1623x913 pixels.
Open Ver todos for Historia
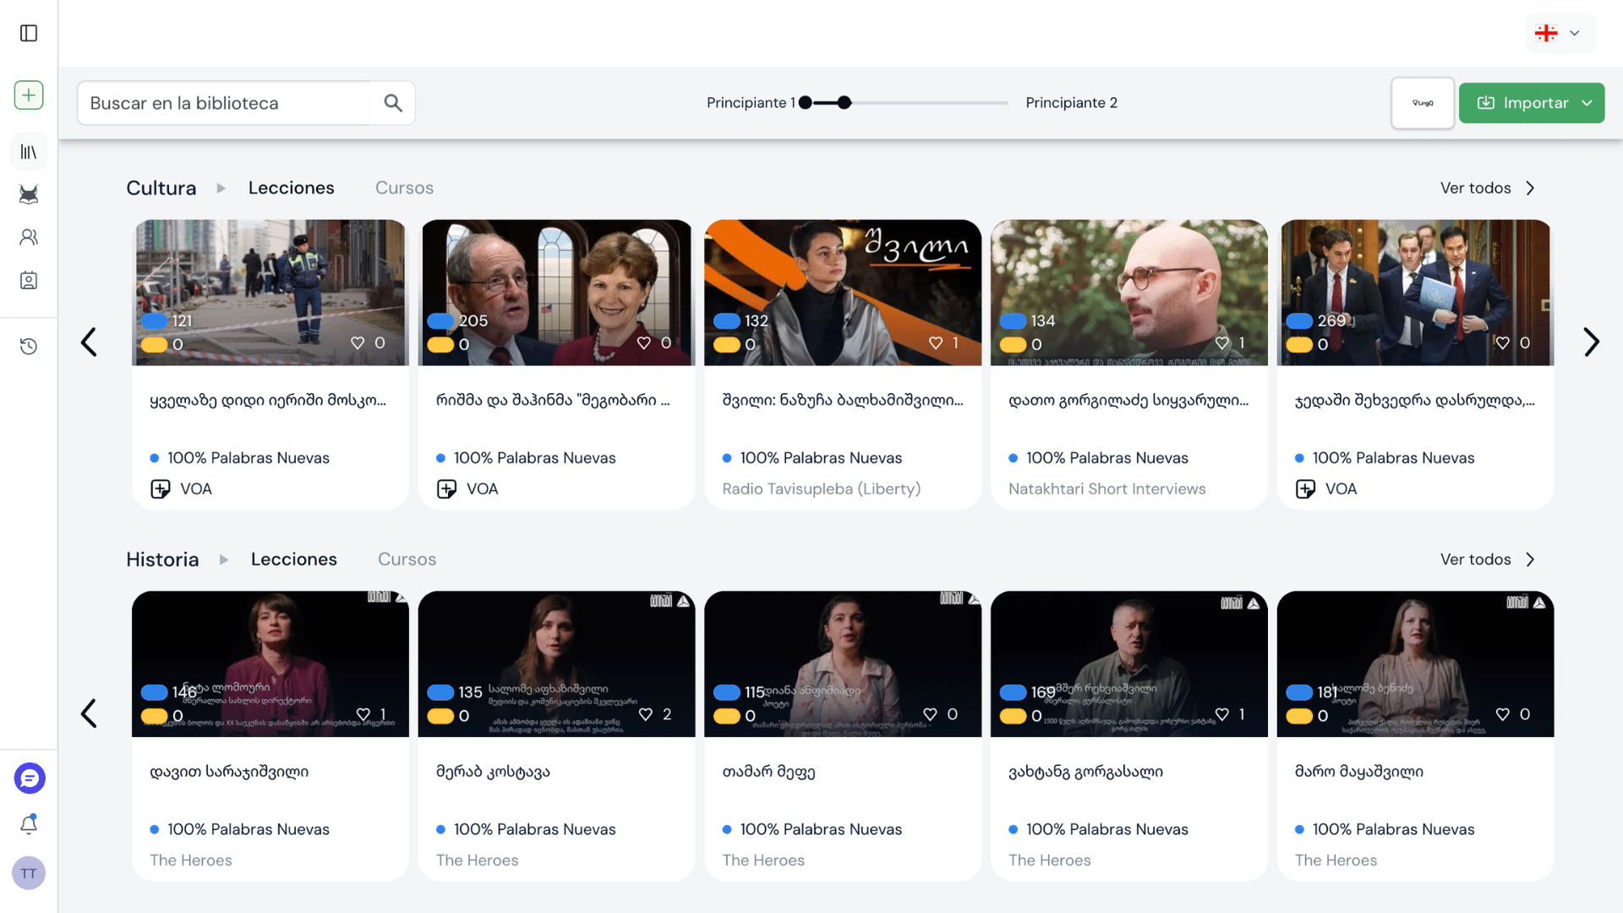tap(1488, 560)
